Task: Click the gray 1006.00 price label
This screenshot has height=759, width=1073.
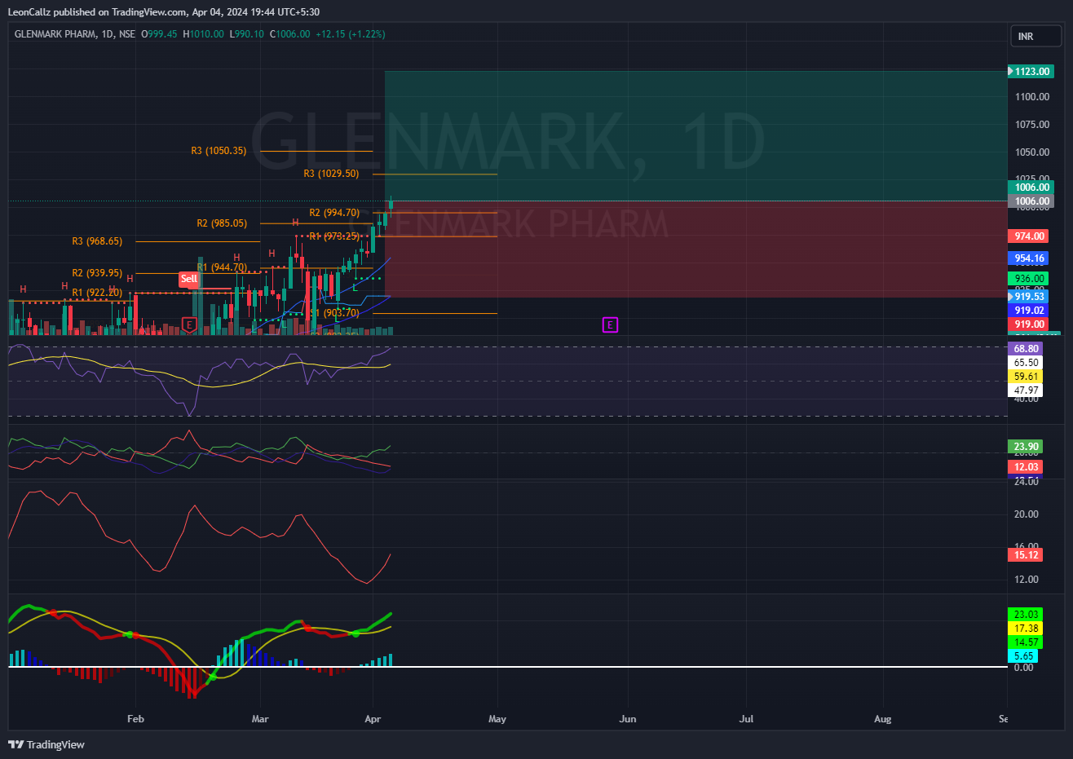Action: [x=1031, y=201]
